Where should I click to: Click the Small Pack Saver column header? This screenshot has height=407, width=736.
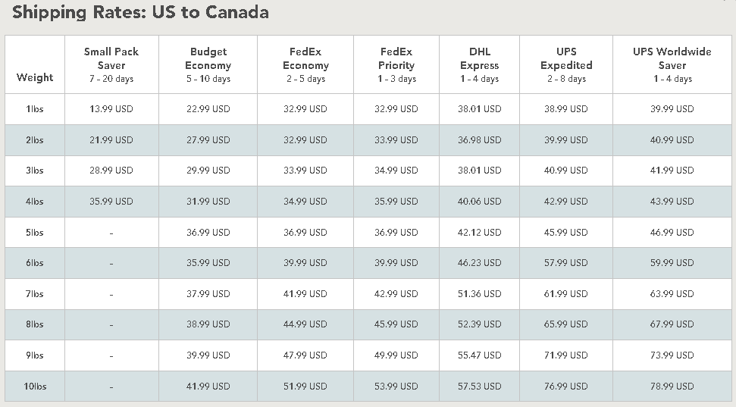click(x=111, y=64)
